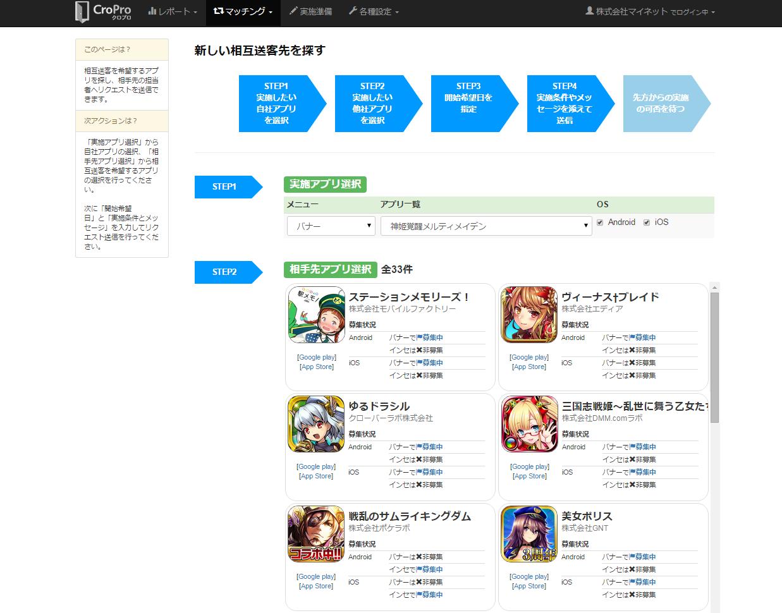The width and height of the screenshot is (782, 613).
Task: Click Android バナー 募集中 for ステーションメモリーズ！
Action: click(x=430, y=337)
